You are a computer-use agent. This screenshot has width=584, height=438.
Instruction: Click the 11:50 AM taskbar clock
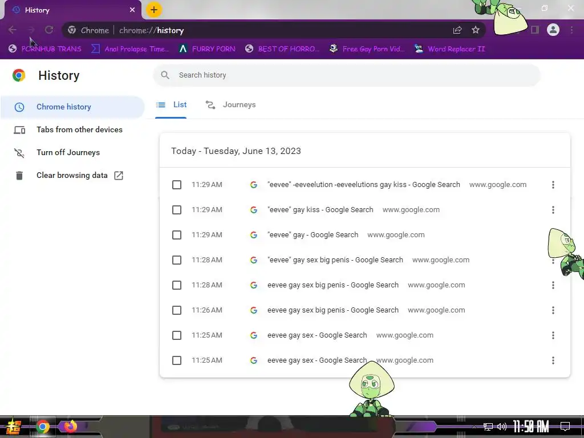[x=531, y=427]
